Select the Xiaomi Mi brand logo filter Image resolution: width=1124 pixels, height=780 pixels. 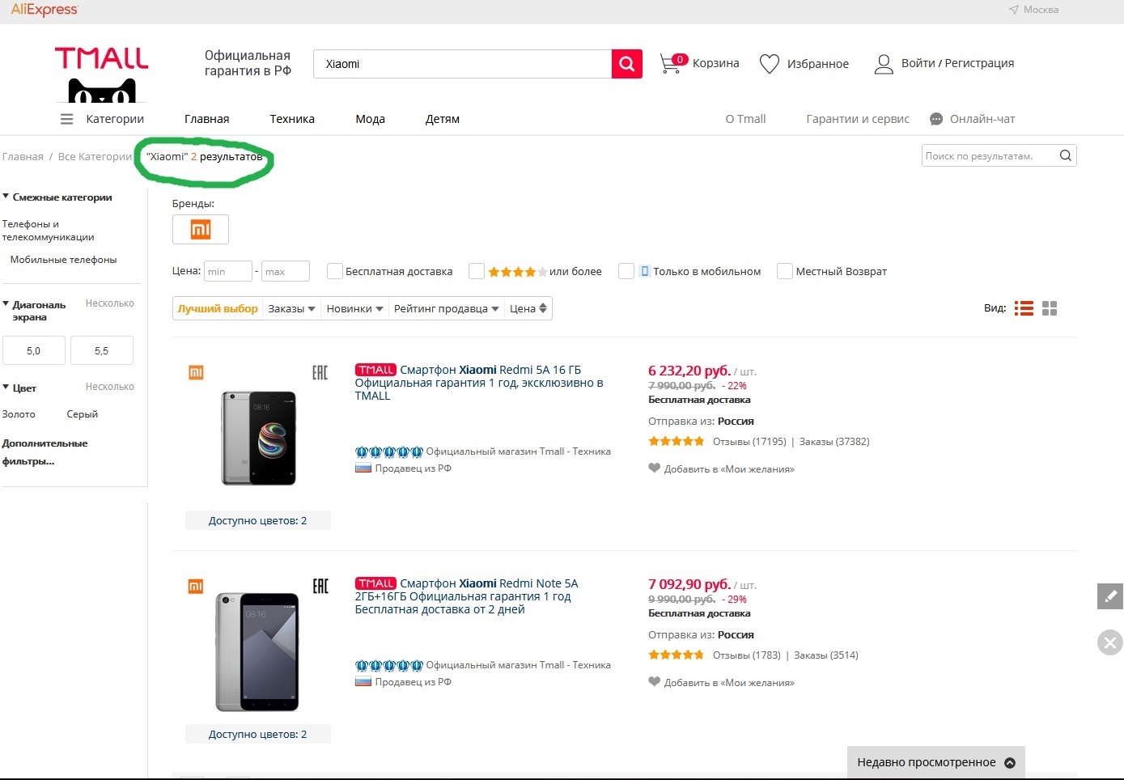coord(201,230)
